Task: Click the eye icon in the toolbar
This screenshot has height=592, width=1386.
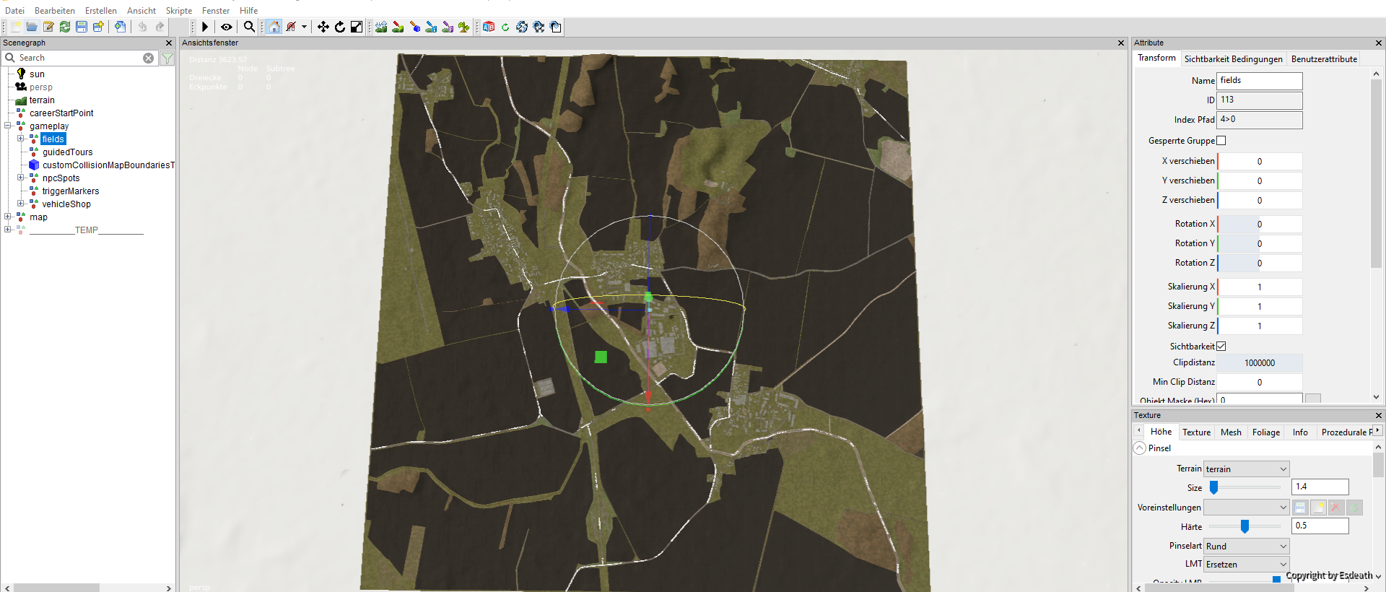Action: click(x=227, y=27)
